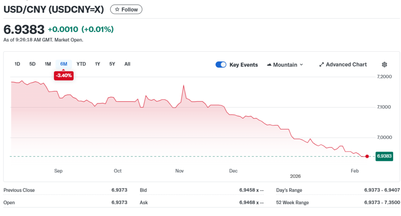Click the red current price marker dot
This screenshot has width=401, height=216.
(367, 156)
